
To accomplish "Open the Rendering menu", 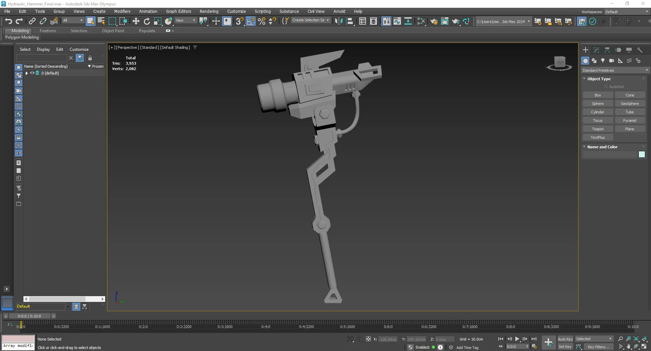I will (209, 12).
